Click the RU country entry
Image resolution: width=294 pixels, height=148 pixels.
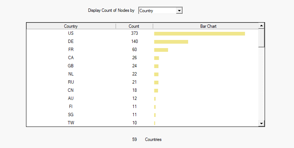tap(71, 82)
